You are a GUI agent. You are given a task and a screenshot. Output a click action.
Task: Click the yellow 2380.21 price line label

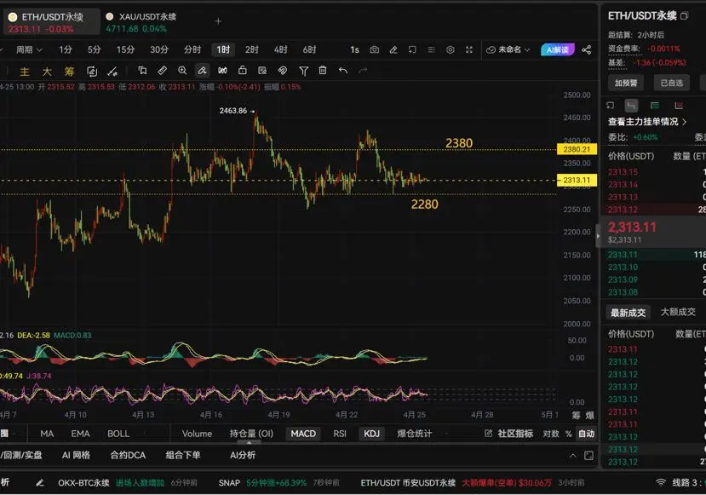(x=577, y=149)
